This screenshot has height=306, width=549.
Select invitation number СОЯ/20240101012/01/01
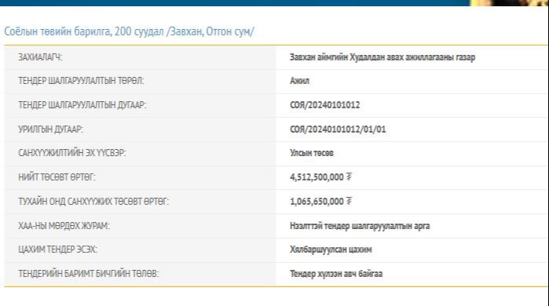pos(338,129)
